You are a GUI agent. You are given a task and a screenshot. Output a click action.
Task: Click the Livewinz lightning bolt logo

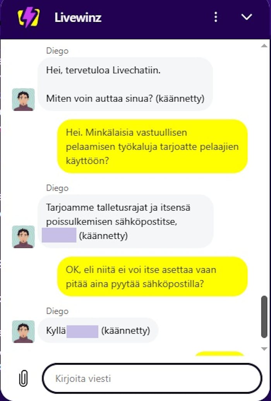(29, 17)
